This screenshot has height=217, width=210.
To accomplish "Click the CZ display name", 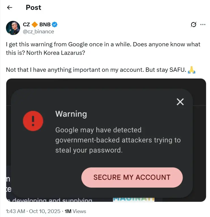I will (x=26, y=25).
